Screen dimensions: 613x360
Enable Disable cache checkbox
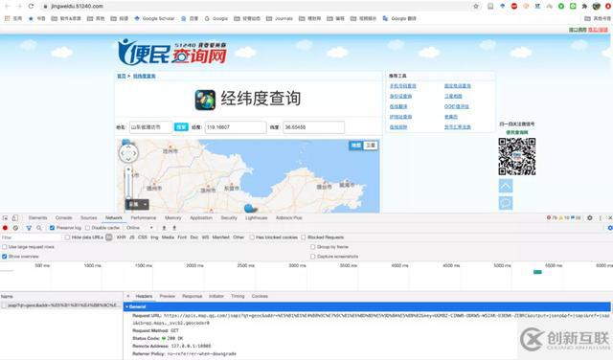[x=87, y=228]
